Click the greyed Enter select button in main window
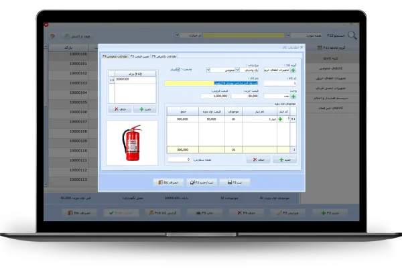Screen dimensions: 402x268 click(121, 213)
